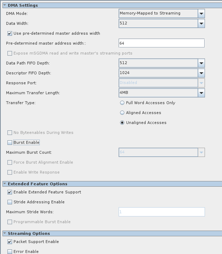Click the Maximum Stride Words field

[162, 212]
